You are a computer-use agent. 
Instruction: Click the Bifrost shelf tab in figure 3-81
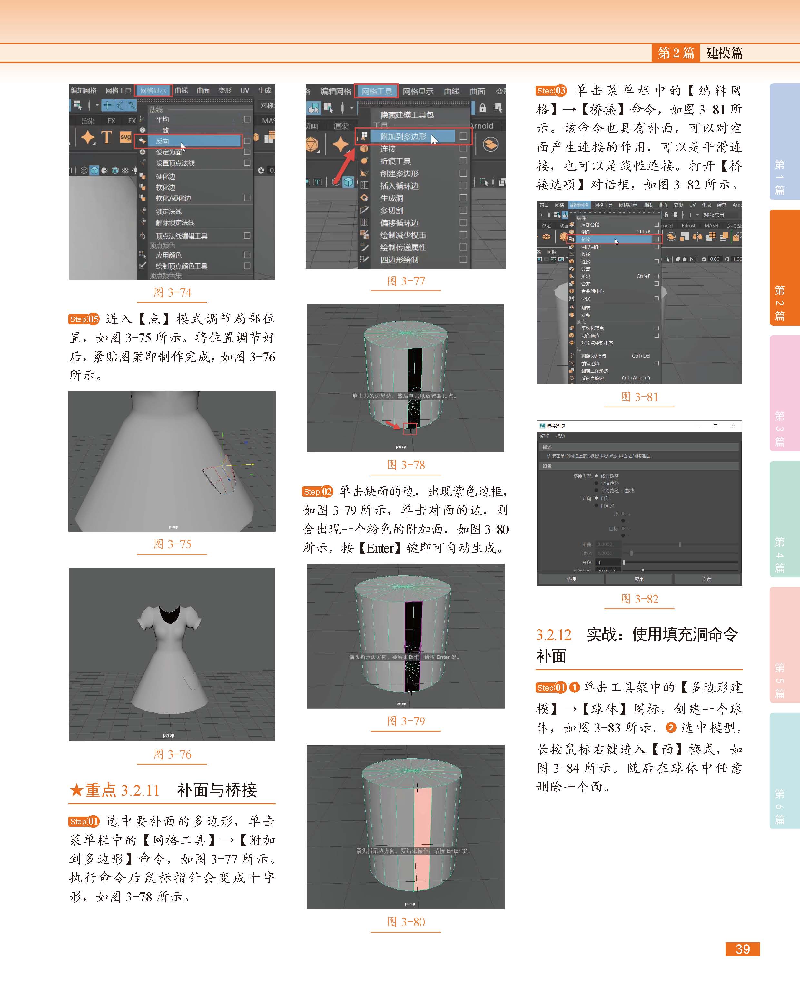coord(688,226)
